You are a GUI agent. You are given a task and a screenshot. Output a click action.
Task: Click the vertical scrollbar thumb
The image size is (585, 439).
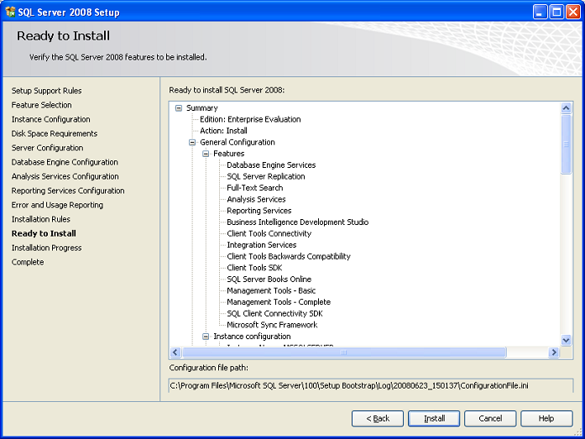pos(566,144)
